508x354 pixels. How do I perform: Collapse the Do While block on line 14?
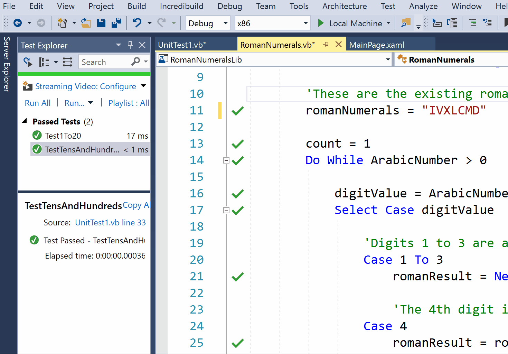226,160
